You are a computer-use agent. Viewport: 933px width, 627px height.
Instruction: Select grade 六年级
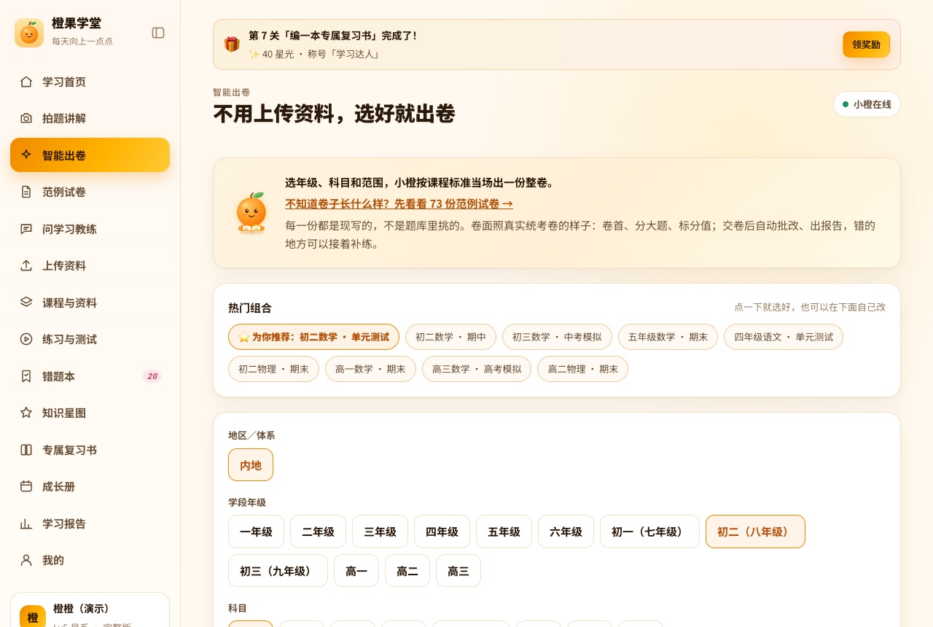click(566, 531)
